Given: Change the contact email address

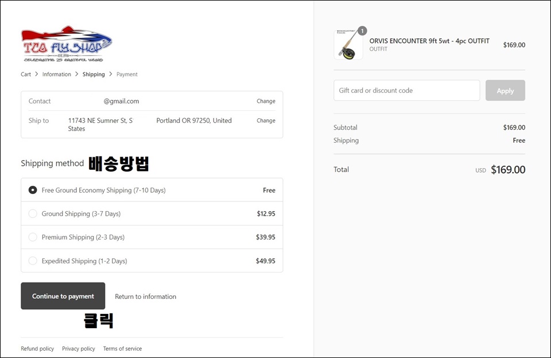Looking at the screenshot, I should pos(266,101).
